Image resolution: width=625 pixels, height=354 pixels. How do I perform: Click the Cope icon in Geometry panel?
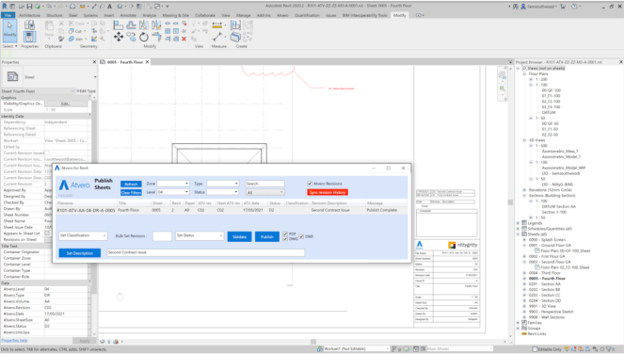(x=72, y=24)
